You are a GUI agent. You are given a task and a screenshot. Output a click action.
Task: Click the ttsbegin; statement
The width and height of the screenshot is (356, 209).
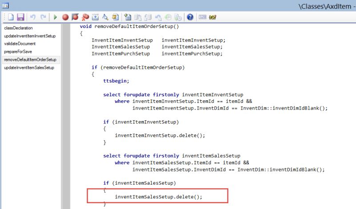[x=116, y=81]
